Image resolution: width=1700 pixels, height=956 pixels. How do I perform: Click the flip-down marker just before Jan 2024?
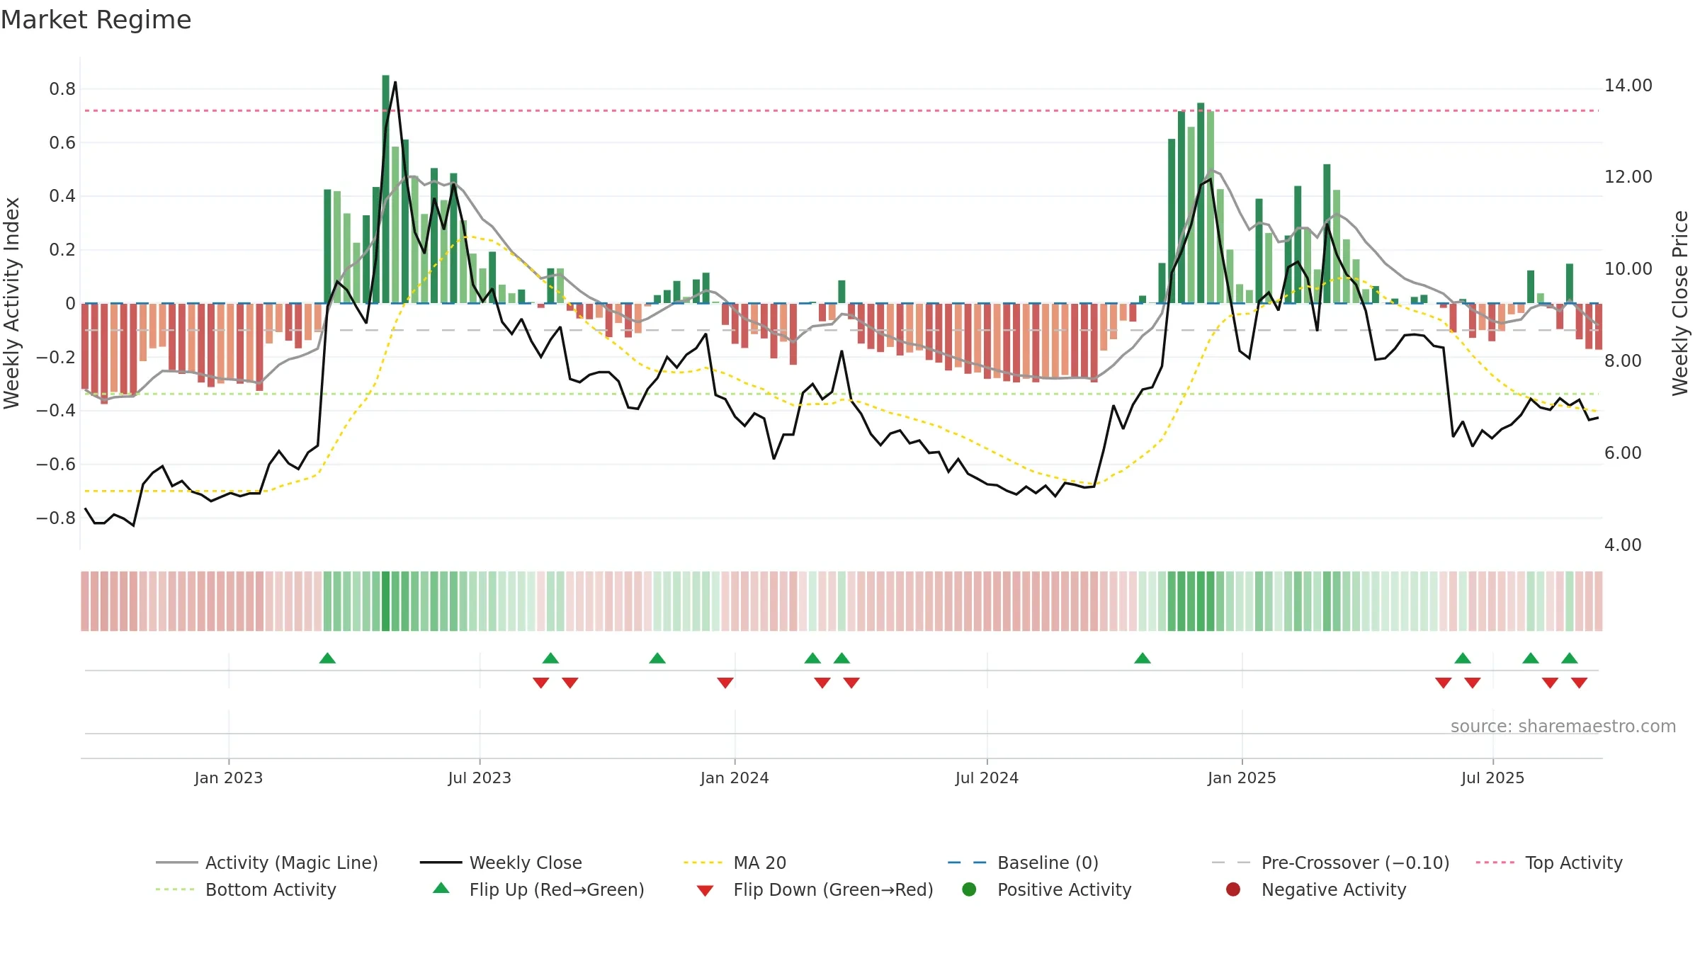[x=725, y=683]
